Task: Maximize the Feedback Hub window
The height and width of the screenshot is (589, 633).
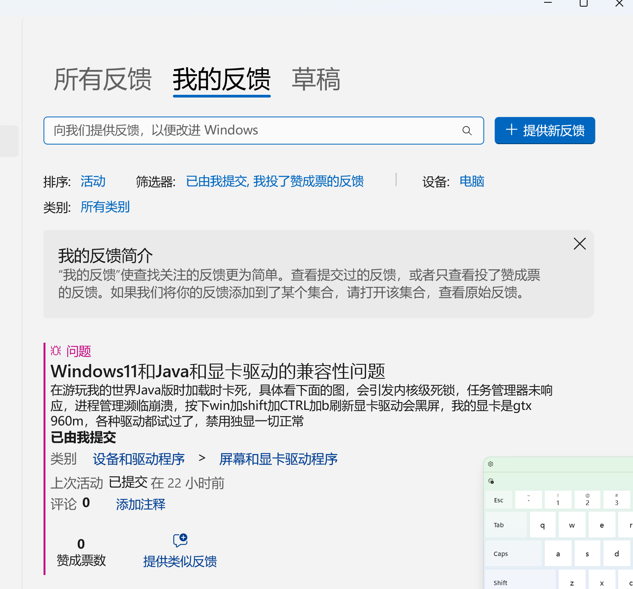Action: point(584,3)
